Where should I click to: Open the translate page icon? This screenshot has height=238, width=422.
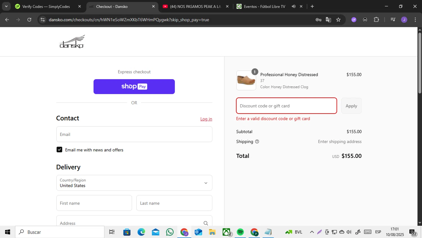coord(328,20)
